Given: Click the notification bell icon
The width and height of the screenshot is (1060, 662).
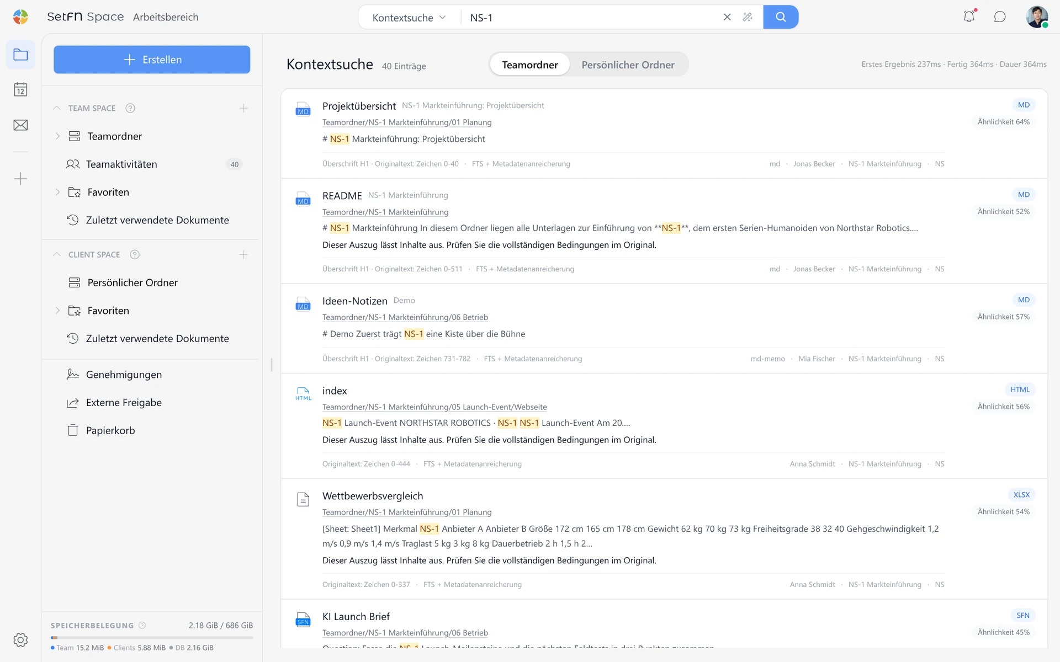Looking at the screenshot, I should (x=969, y=17).
